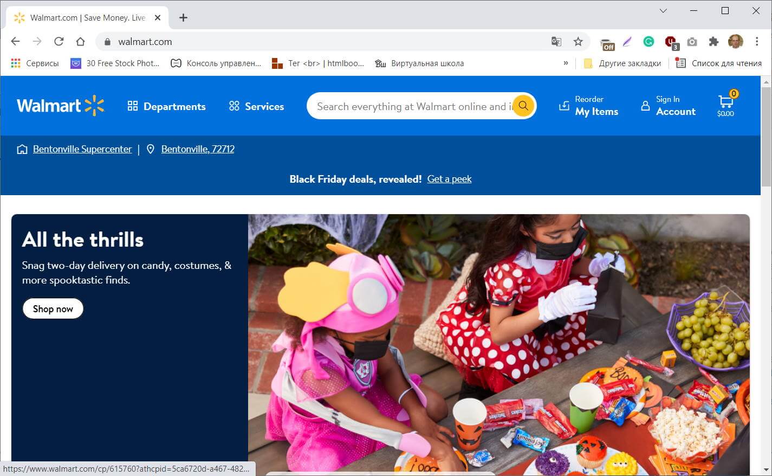Image resolution: width=772 pixels, height=476 pixels.
Task: Click the yellow search magnifier button
Action: tap(523, 106)
